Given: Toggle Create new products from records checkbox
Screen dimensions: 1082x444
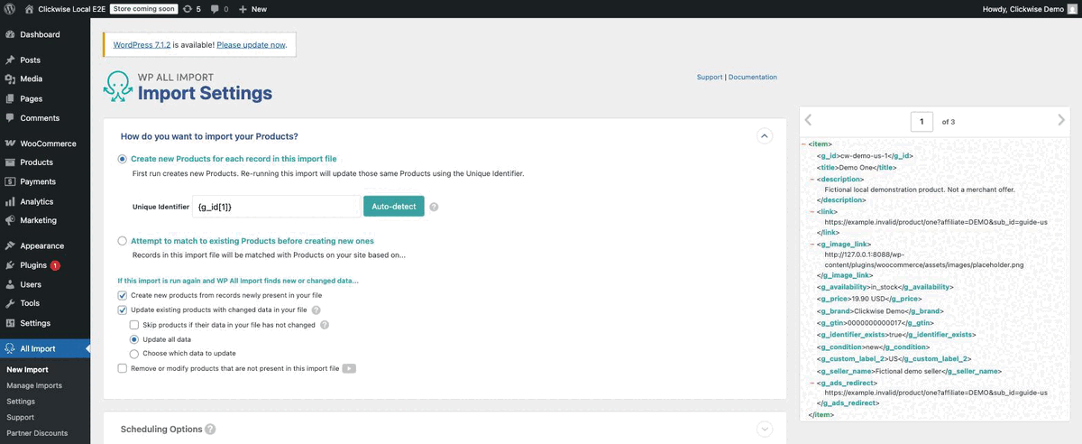Looking at the screenshot, I should point(123,295).
